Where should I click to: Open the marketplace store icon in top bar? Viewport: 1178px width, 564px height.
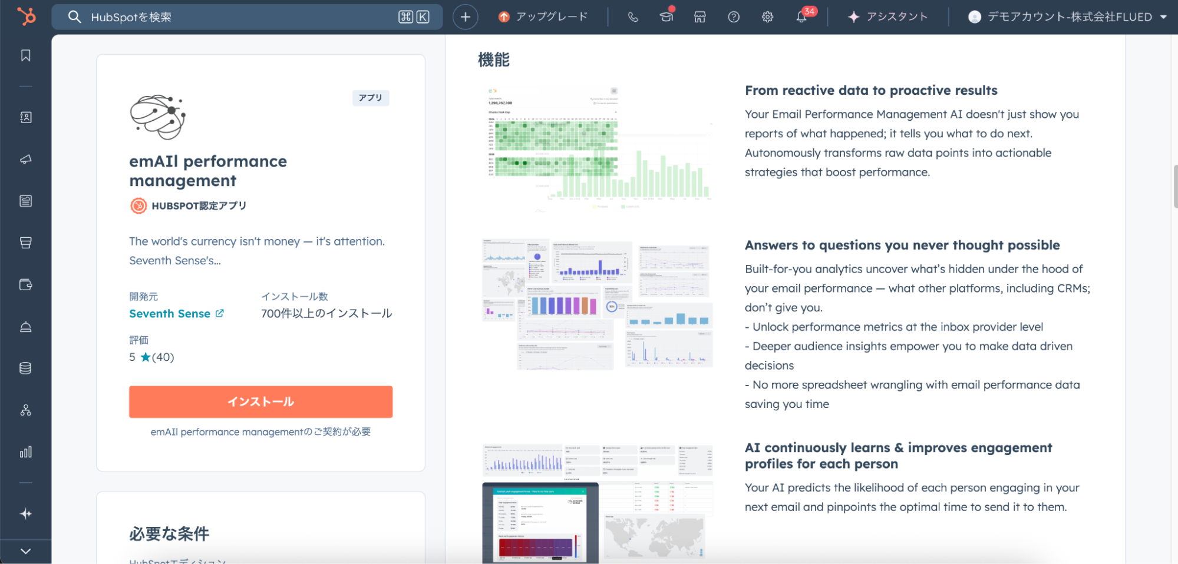699,17
